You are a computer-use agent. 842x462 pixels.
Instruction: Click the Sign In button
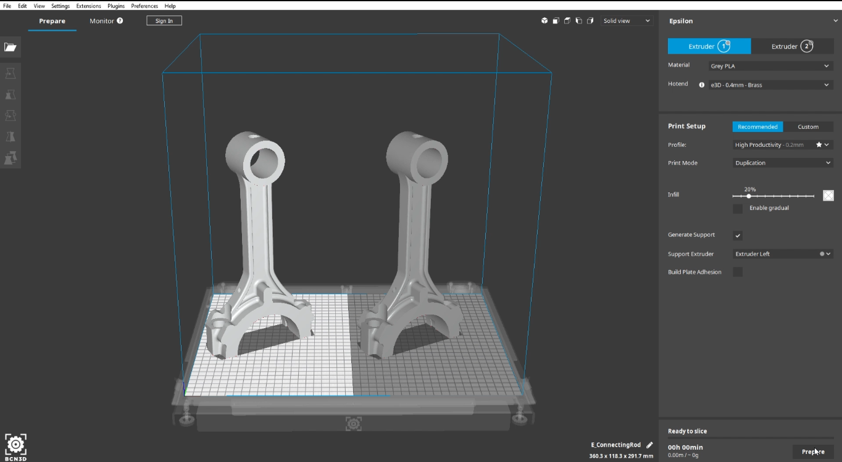[x=164, y=21]
